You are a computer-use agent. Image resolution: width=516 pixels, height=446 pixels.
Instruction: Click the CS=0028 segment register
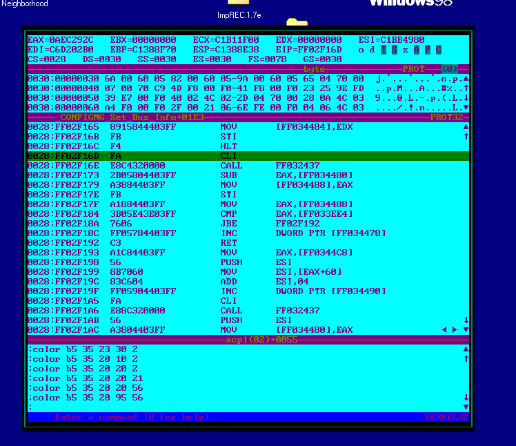(x=46, y=59)
